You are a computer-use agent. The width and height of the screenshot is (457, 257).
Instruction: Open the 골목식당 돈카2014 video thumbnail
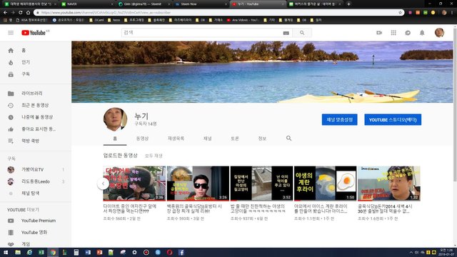pos(388,183)
